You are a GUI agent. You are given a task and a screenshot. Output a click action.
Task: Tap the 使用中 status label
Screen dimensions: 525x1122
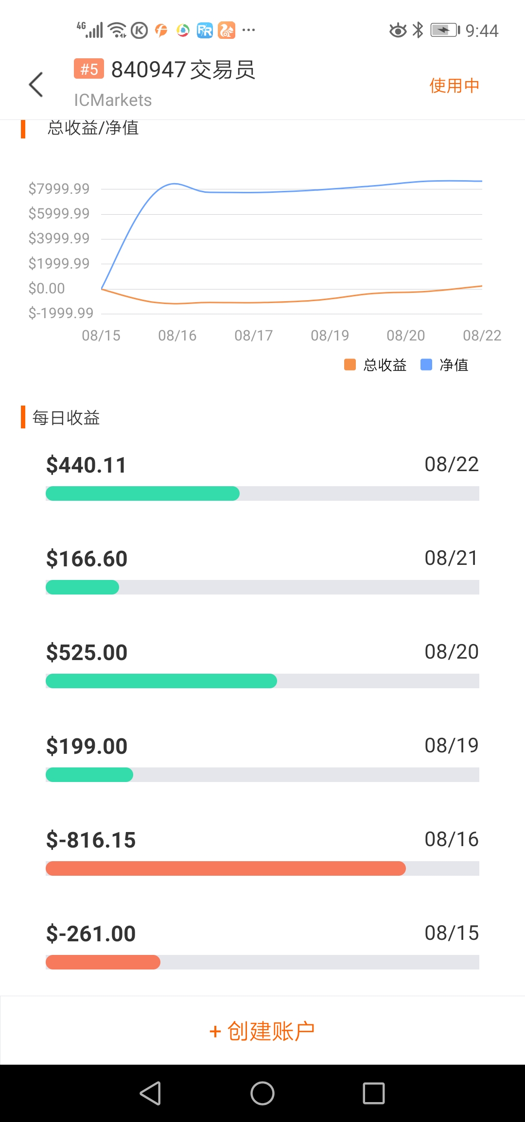(455, 85)
